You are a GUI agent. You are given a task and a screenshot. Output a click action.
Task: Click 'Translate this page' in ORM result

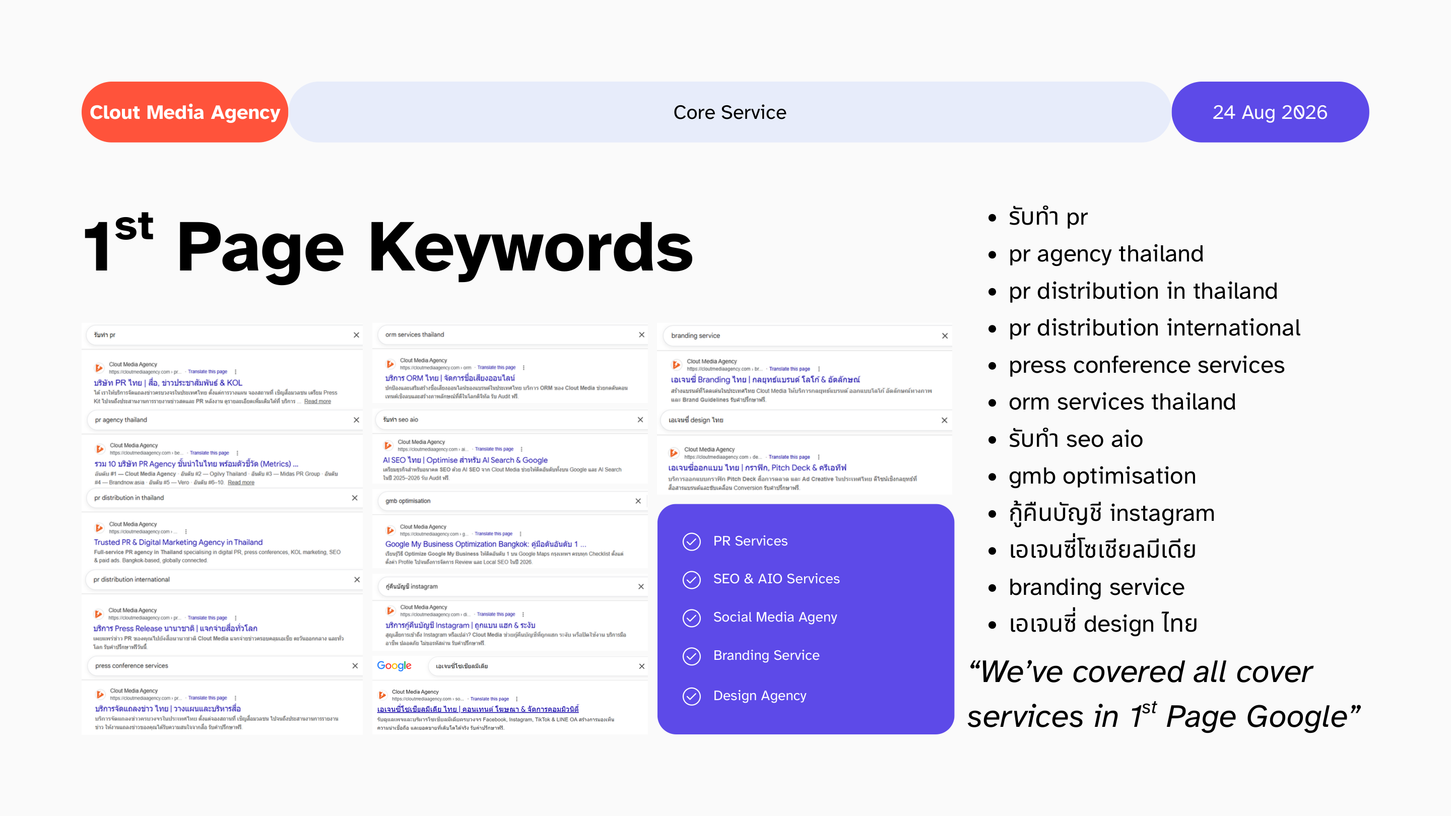(x=496, y=367)
